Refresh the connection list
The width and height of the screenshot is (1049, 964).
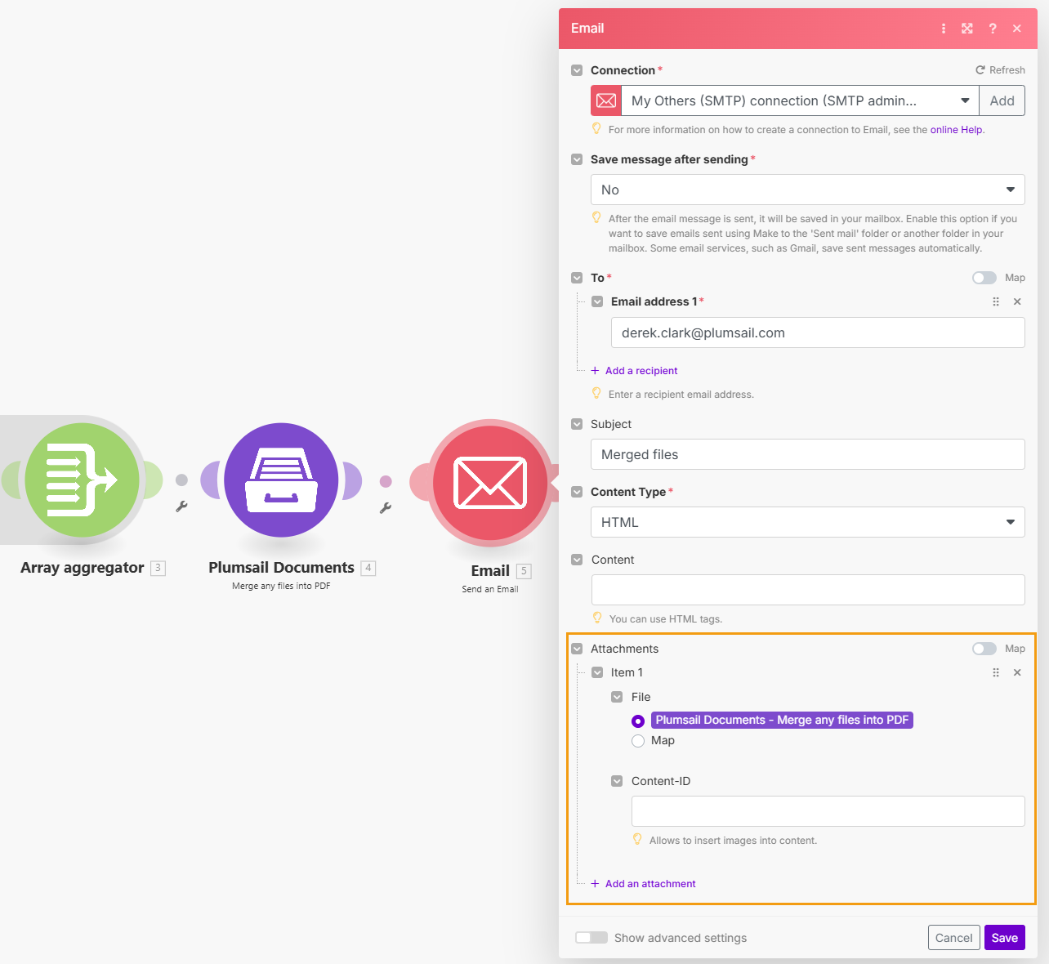[1000, 70]
